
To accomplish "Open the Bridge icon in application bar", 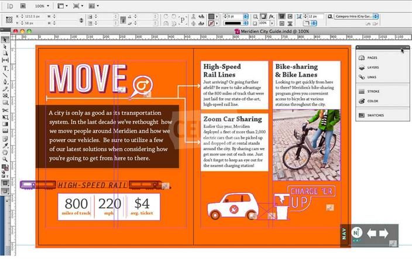I will (23, 5).
